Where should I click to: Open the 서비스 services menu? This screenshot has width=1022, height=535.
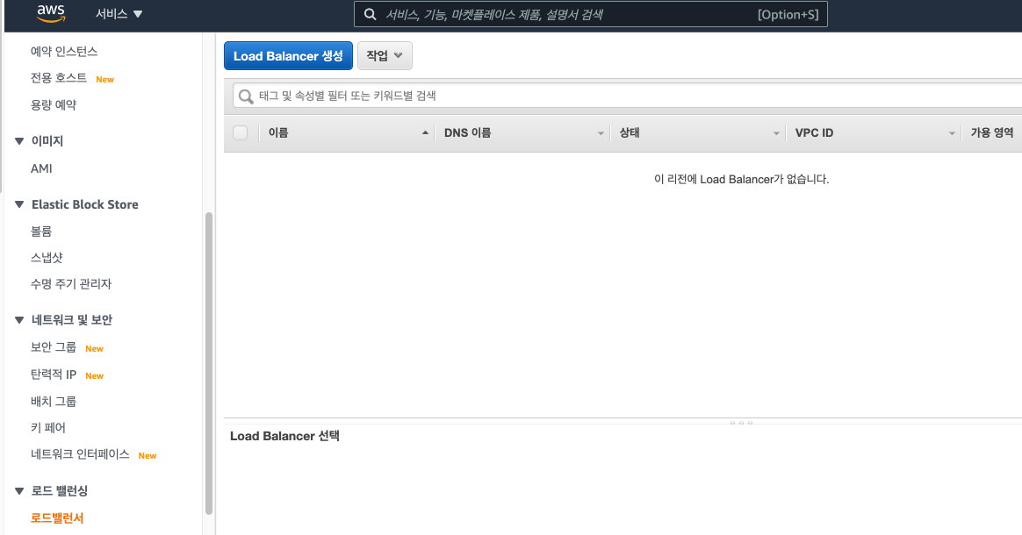(x=119, y=14)
